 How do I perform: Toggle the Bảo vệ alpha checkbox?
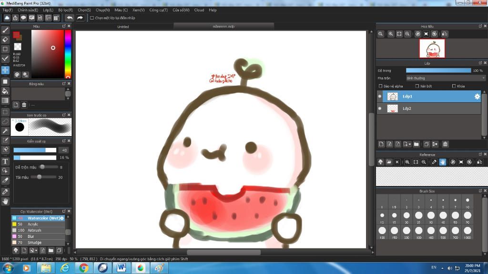click(x=380, y=86)
